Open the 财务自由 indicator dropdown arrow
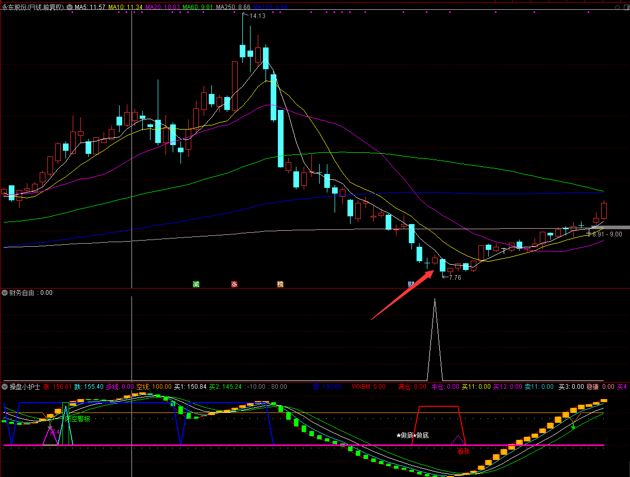The width and height of the screenshot is (630, 477). click(5, 293)
